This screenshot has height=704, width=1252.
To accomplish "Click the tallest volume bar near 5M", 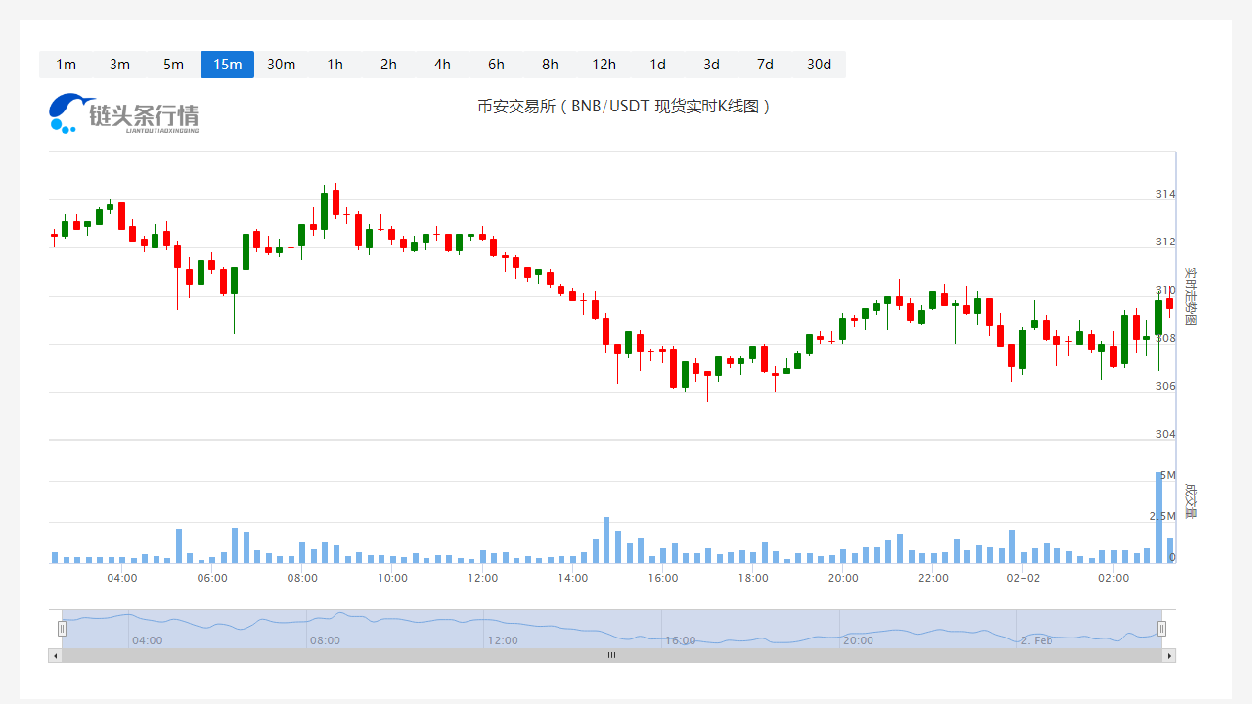I will 1159,518.
